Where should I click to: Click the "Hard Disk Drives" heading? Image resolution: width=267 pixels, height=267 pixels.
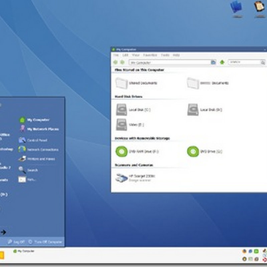coord(128,96)
